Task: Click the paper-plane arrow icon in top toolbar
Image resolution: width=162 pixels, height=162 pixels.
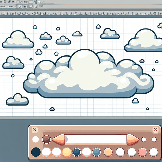Action: point(35,2)
